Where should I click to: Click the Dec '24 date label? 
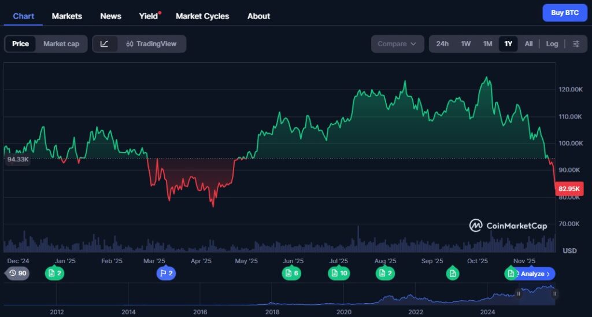18,261
